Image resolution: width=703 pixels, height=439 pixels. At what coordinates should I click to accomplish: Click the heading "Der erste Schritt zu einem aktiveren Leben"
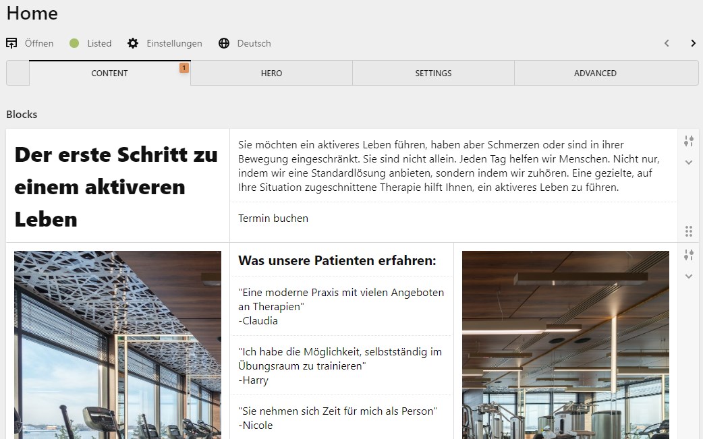pyautogui.click(x=116, y=186)
